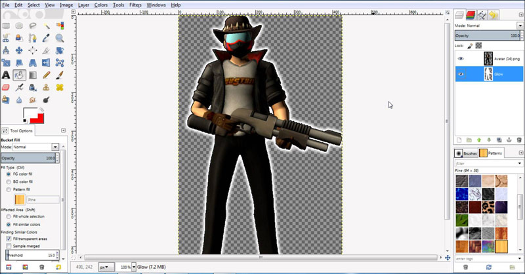Click the anchor floating layer icon
Viewport: 525px width, 274px height.
(x=509, y=140)
